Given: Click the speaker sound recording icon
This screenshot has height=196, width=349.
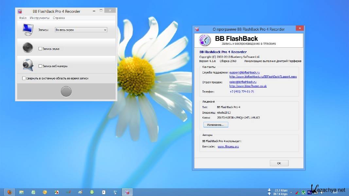Looking at the screenshot, I should (28, 48).
